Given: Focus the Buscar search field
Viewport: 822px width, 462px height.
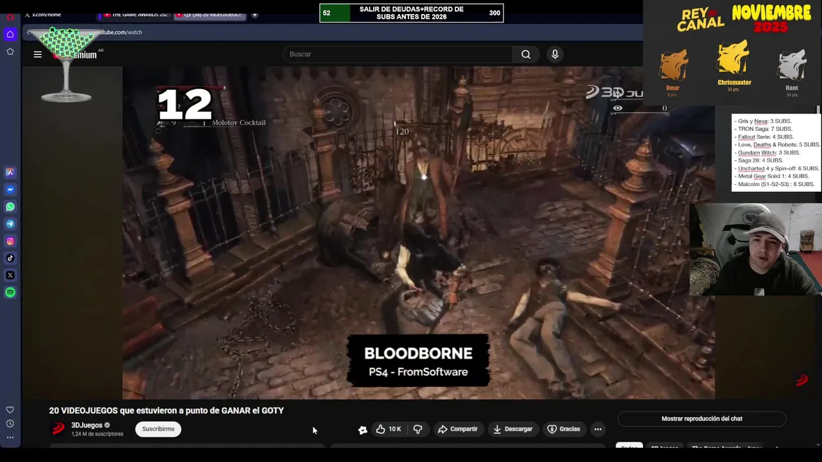Looking at the screenshot, I should [x=398, y=55].
